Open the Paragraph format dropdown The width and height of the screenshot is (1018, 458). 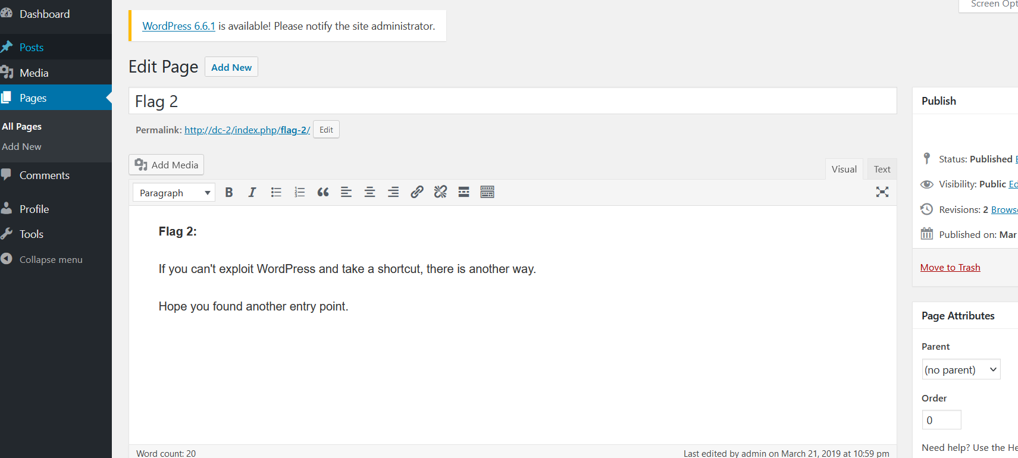coord(174,193)
